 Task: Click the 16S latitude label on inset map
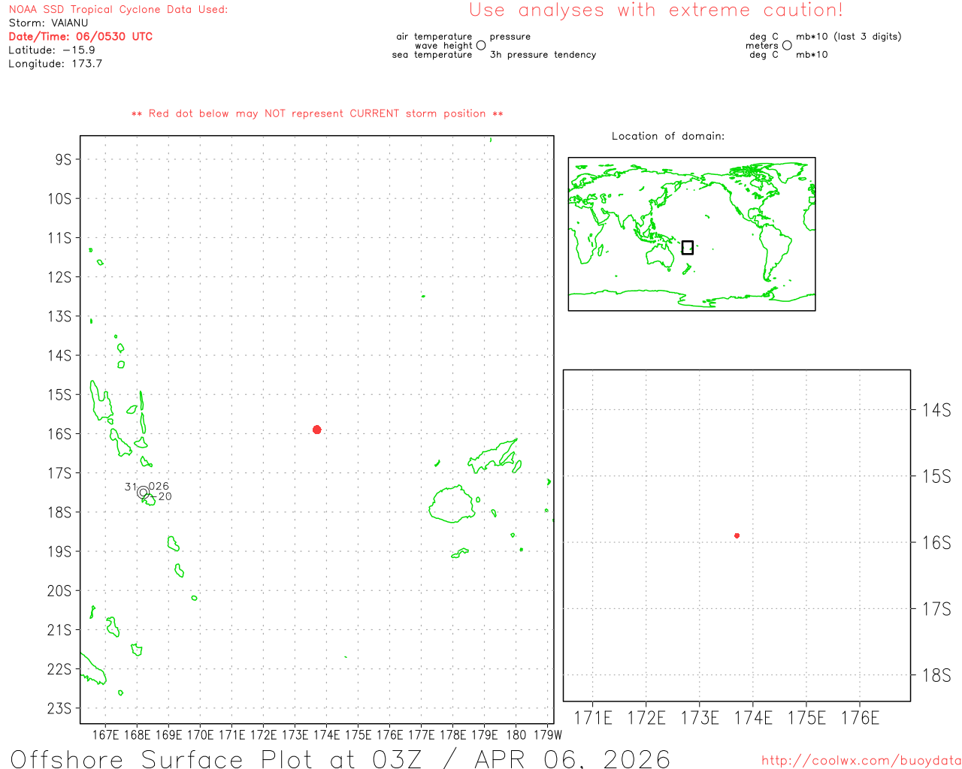click(x=936, y=543)
